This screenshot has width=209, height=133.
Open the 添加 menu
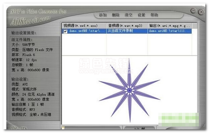coord(103,15)
